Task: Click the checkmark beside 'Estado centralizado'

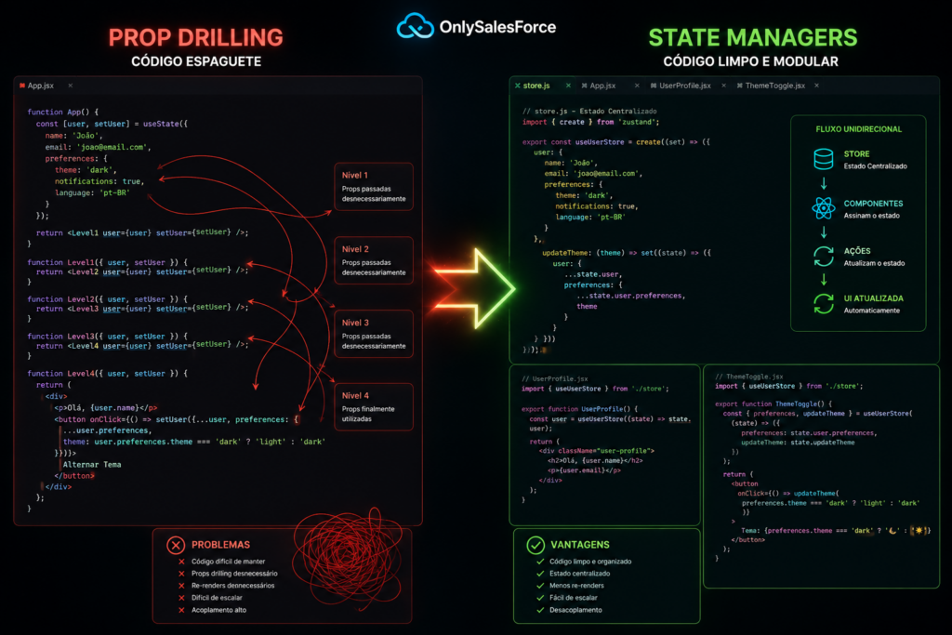Action: (x=540, y=574)
